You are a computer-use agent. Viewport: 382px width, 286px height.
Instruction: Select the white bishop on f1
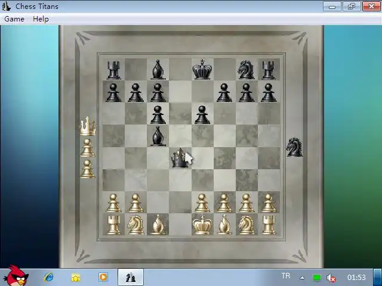[224, 225]
